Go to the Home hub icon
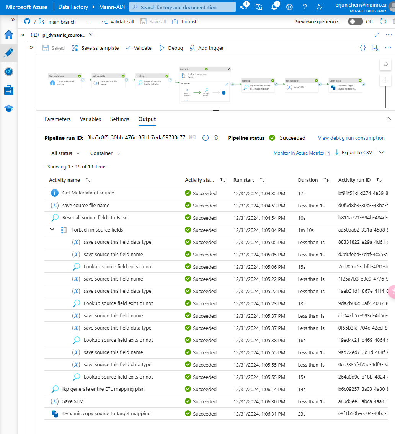 point(8,34)
